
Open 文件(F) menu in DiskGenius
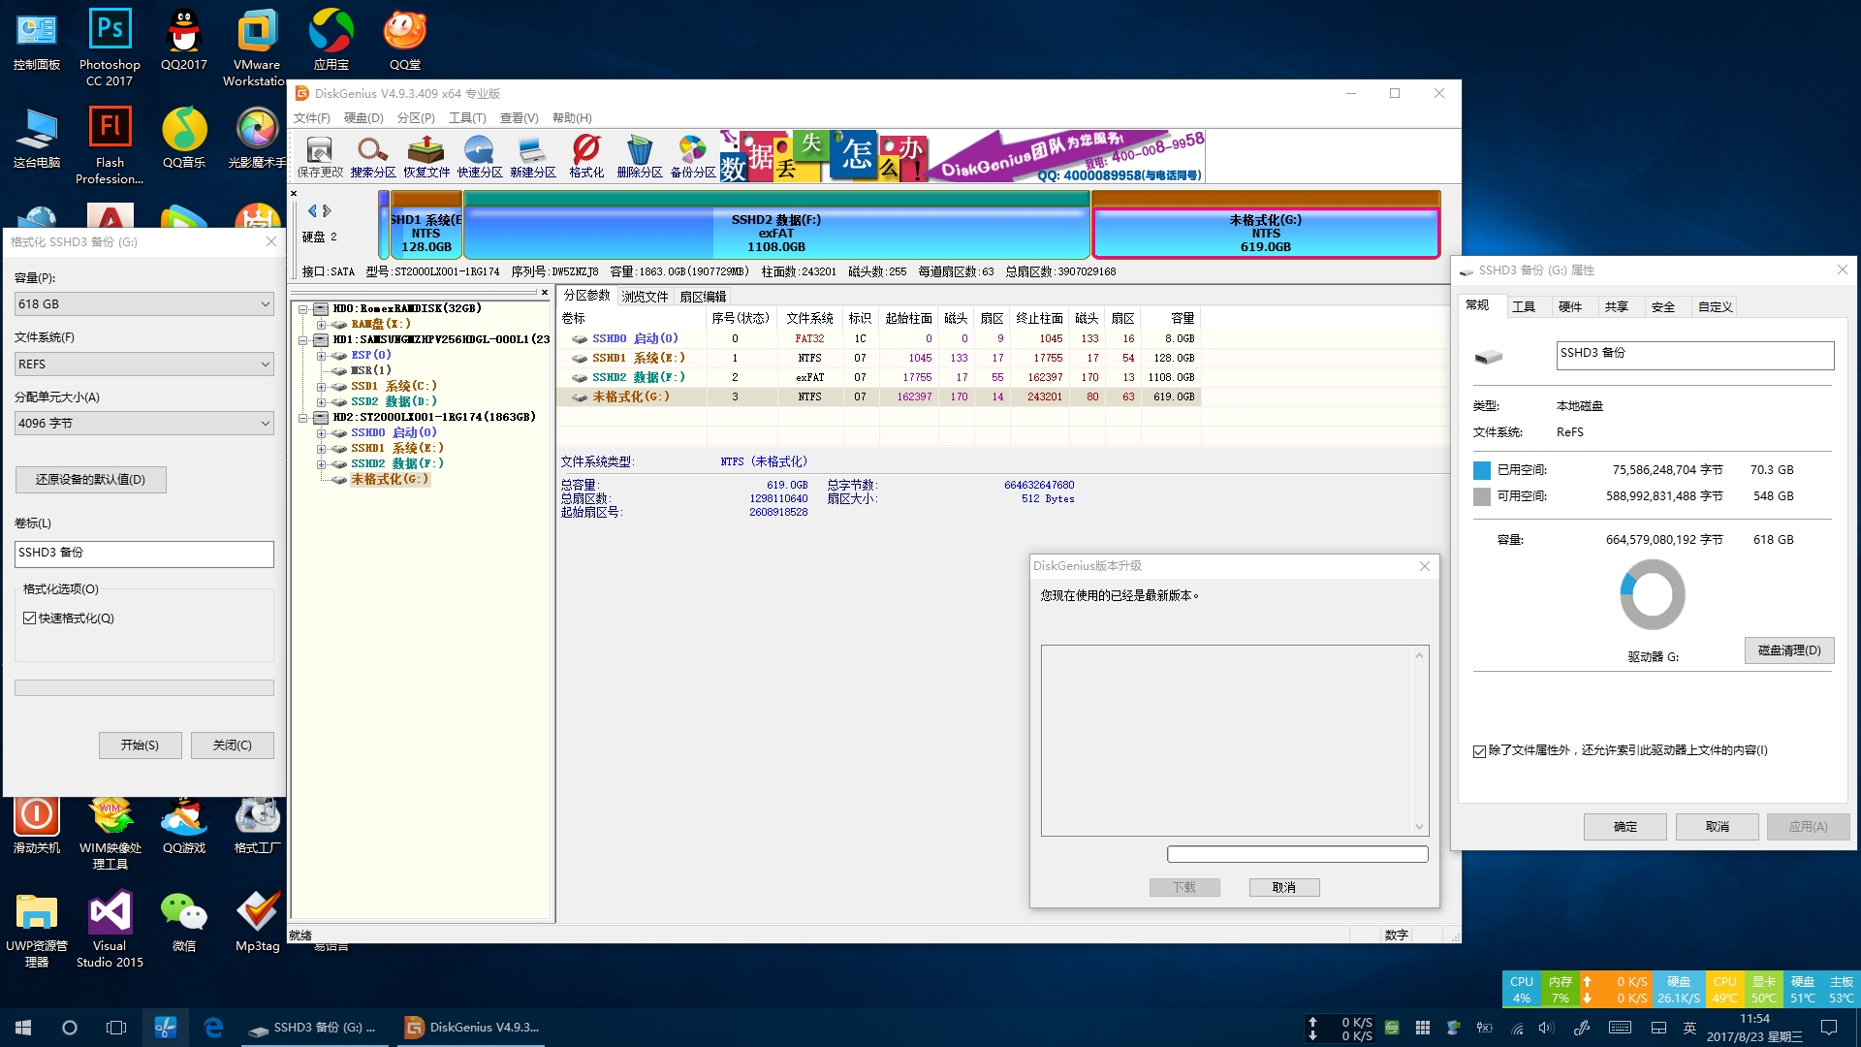point(311,118)
